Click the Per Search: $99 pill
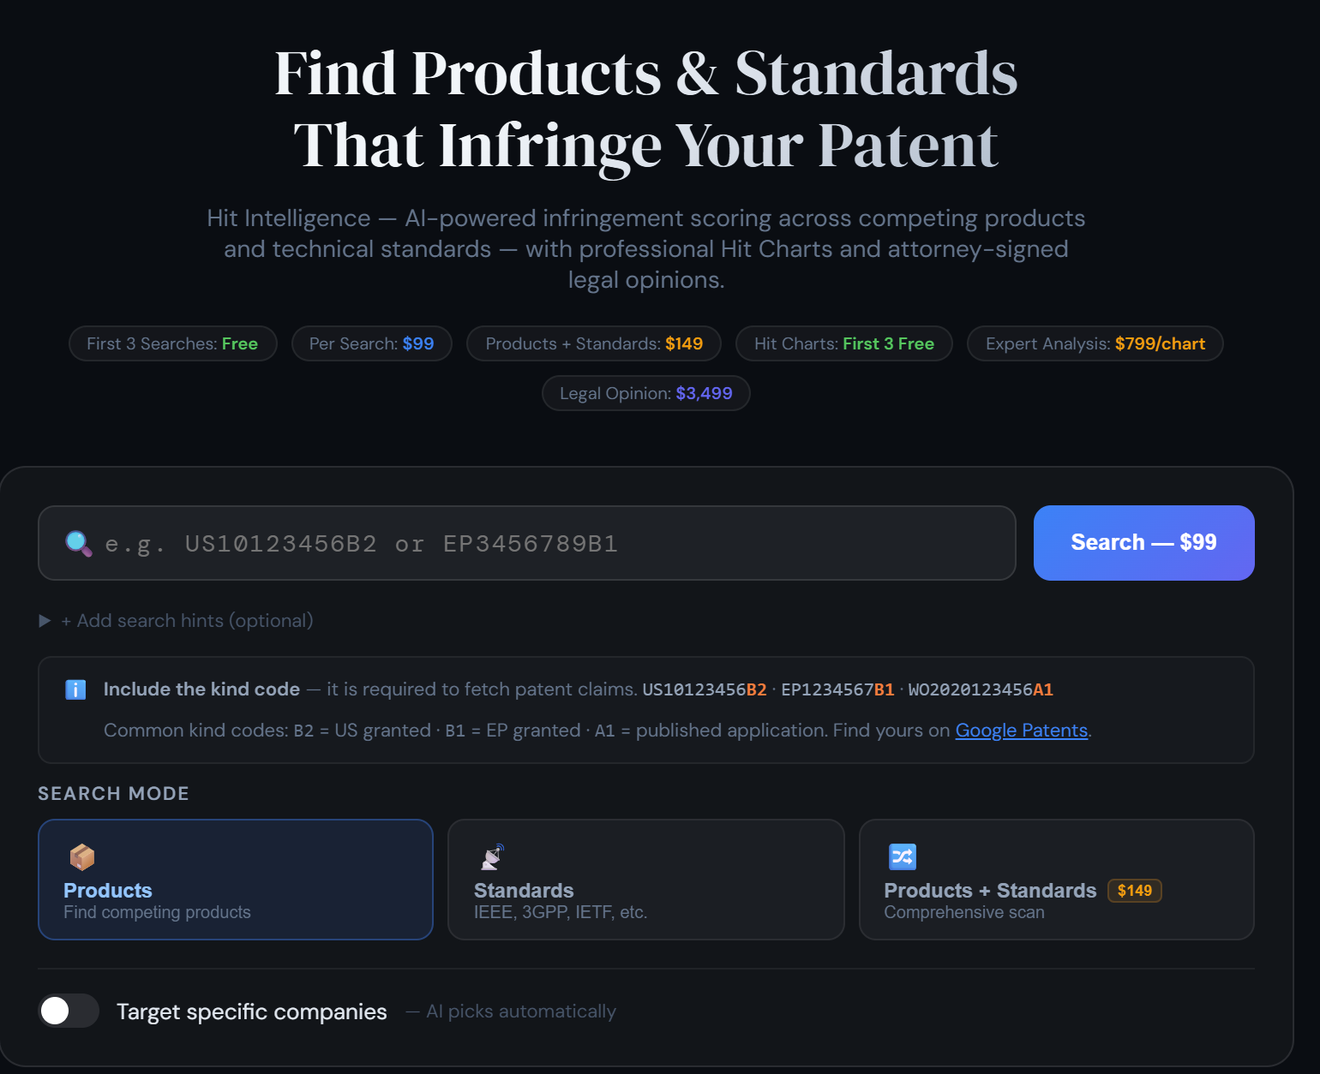This screenshot has height=1074, width=1320. click(x=371, y=343)
